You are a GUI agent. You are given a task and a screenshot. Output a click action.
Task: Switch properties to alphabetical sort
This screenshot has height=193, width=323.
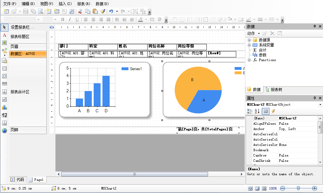[x=257, y=111]
